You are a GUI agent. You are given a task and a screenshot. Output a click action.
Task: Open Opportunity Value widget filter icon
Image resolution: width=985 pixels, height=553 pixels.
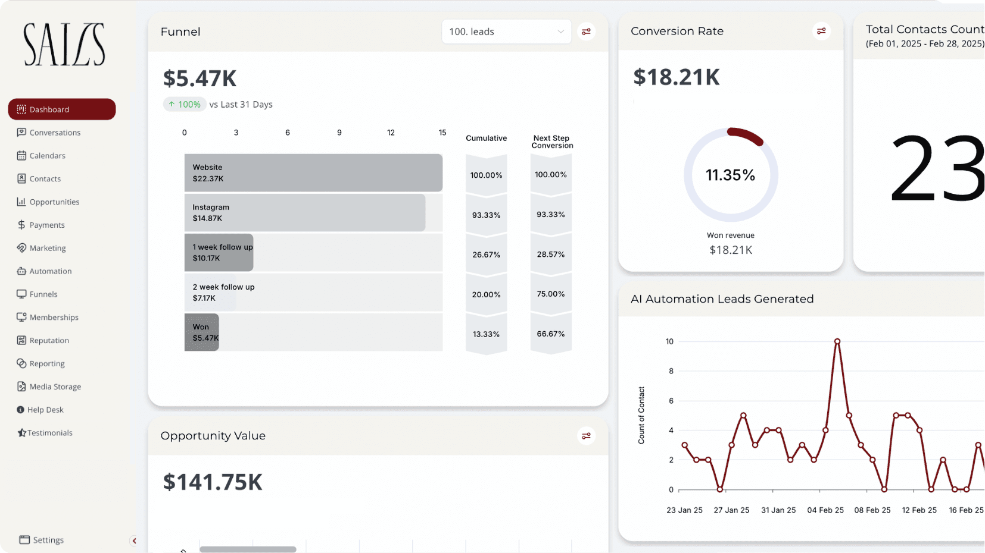587,436
